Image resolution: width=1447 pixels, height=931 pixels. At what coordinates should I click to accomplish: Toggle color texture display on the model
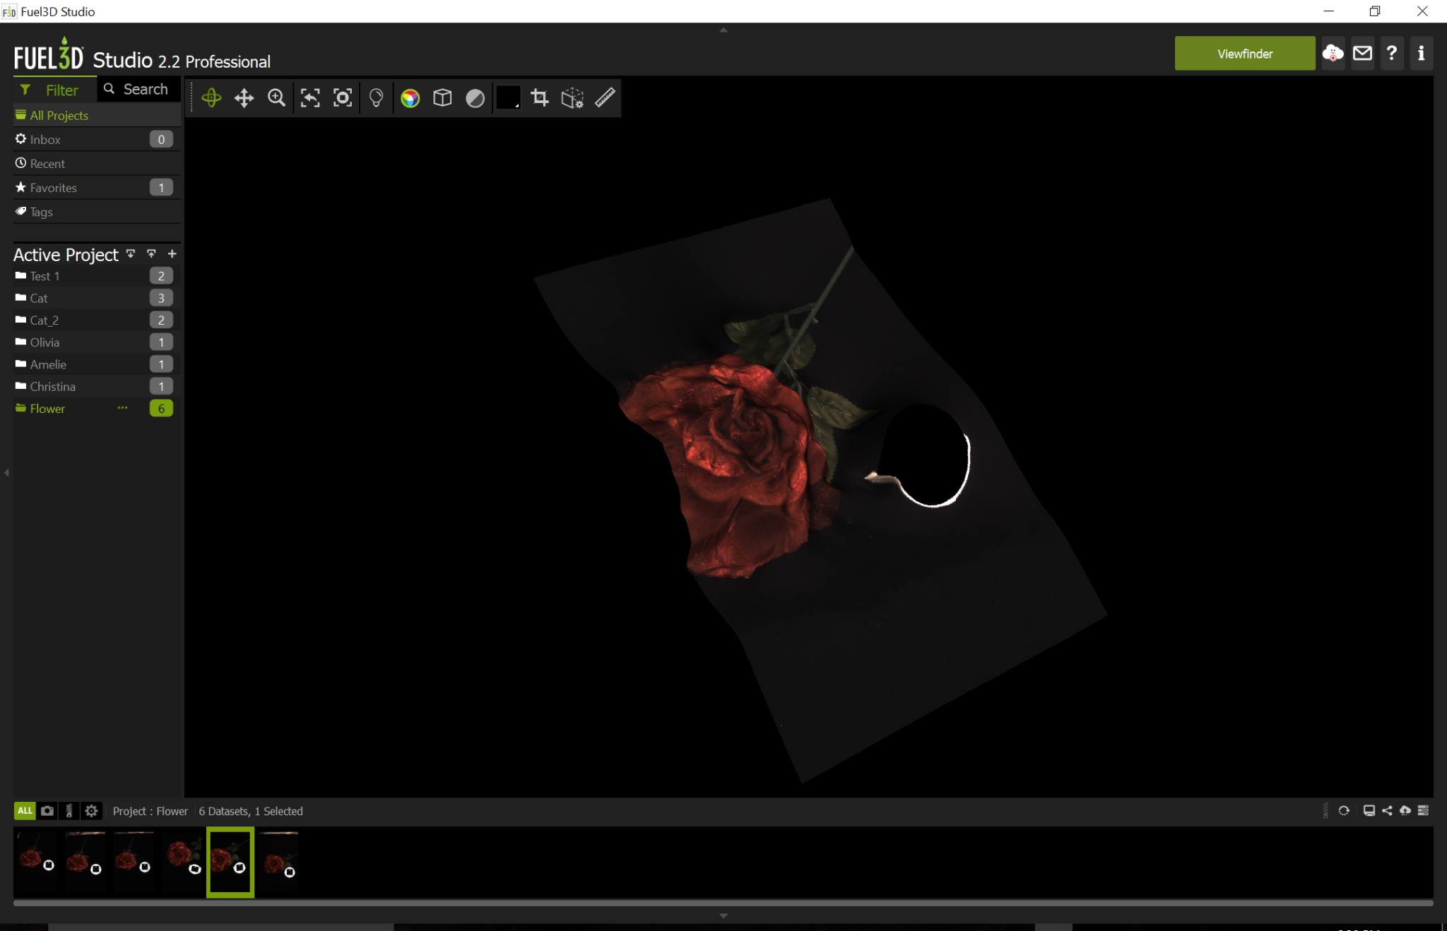(410, 97)
